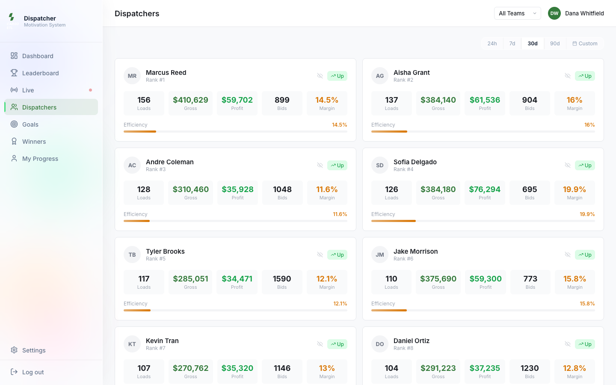Open the Leaderboard page
The width and height of the screenshot is (616, 385).
click(51, 73)
